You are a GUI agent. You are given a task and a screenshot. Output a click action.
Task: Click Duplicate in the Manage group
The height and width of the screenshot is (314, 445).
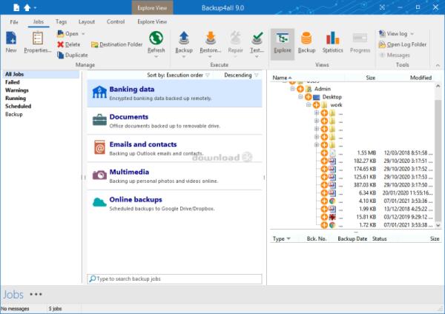click(x=72, y=55)
